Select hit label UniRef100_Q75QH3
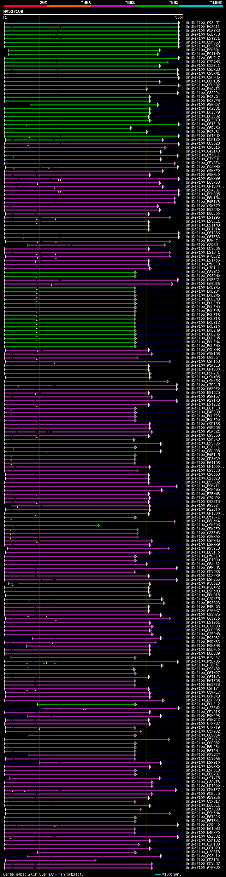The image size is (226, 877). click(203, 62)
